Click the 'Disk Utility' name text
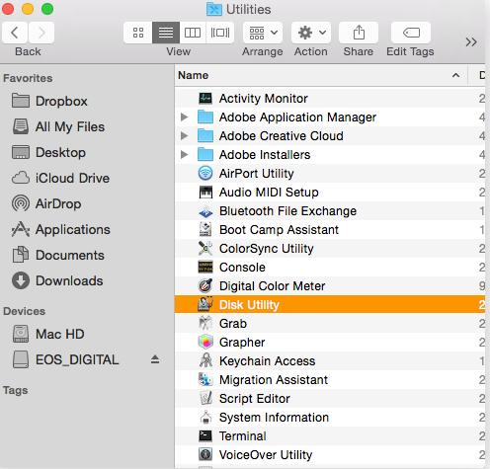Screen dimensions: 490x469 (x=249, y=305)
